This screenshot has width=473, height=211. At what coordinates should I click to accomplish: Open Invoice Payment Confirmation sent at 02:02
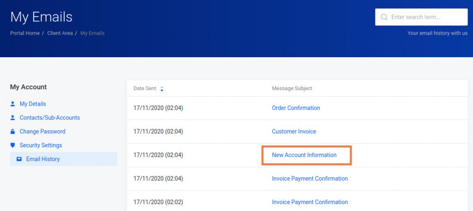tap(310, 202)
